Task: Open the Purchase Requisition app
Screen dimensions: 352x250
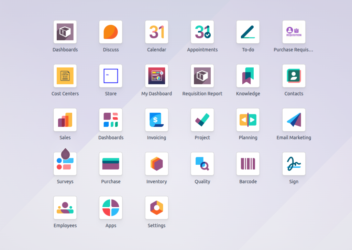Action: pos(294,32)
